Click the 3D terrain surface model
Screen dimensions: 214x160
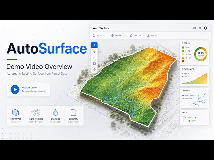[x=128, y=87]
